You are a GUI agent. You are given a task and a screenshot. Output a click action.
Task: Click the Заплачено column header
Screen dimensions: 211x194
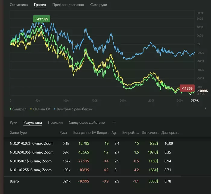click(149, 132)
